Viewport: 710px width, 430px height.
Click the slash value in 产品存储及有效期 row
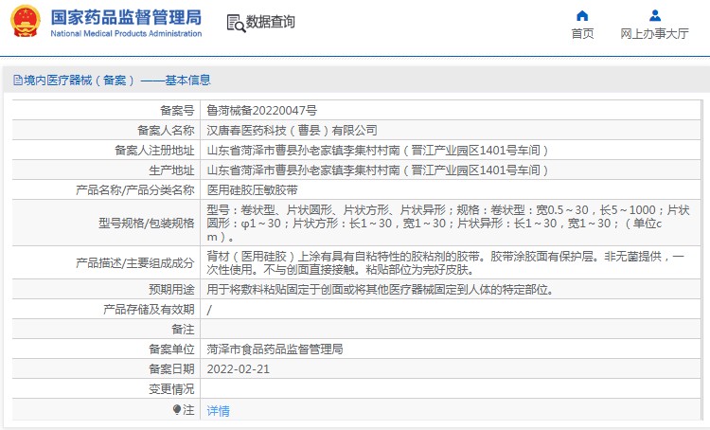(x=209, y=310)
